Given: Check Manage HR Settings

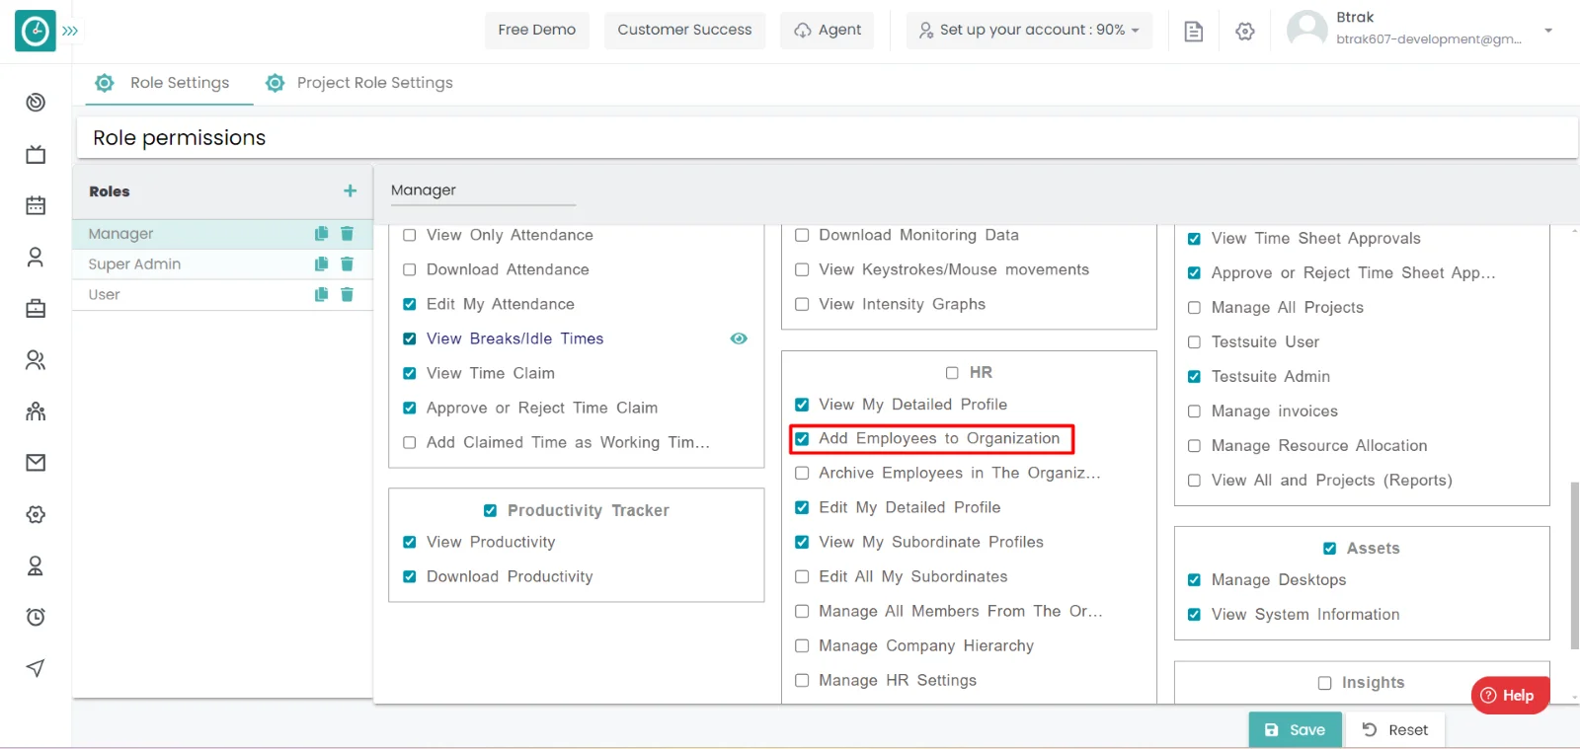Looking at the screenshot, I should [x=802, y=680].
